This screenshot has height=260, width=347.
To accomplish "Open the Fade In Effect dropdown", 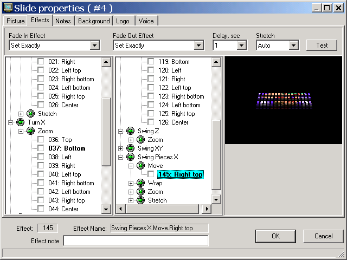I will coord(95,45).
